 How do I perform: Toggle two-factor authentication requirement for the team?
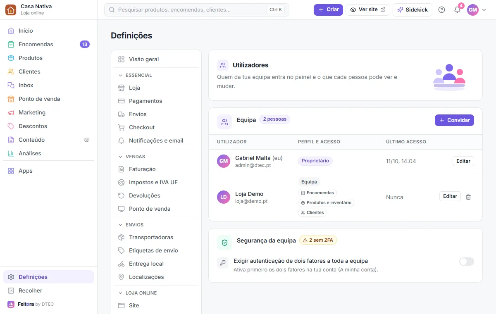(x=467, y=262)
